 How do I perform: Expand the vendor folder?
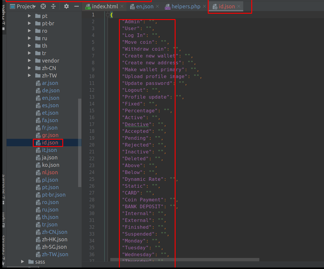coord(30,61)
